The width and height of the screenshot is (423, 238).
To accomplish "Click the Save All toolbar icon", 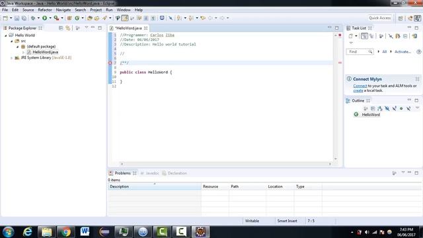I will (24, 18).
